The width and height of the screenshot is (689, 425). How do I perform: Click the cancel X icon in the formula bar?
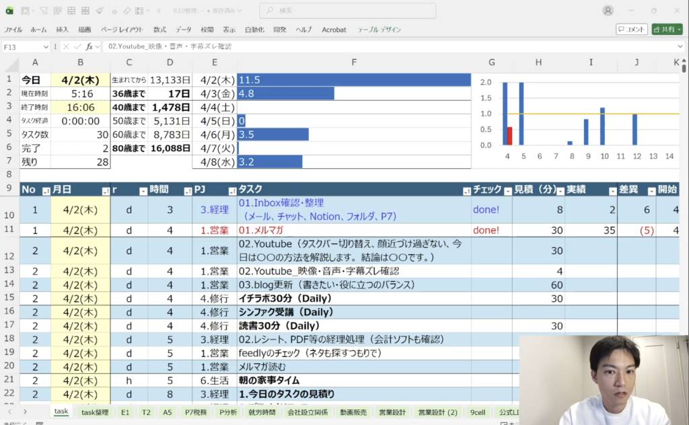click(x=66, y=47)
